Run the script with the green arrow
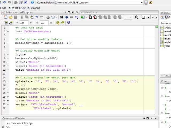171x128 pixels. pos(83,17)
